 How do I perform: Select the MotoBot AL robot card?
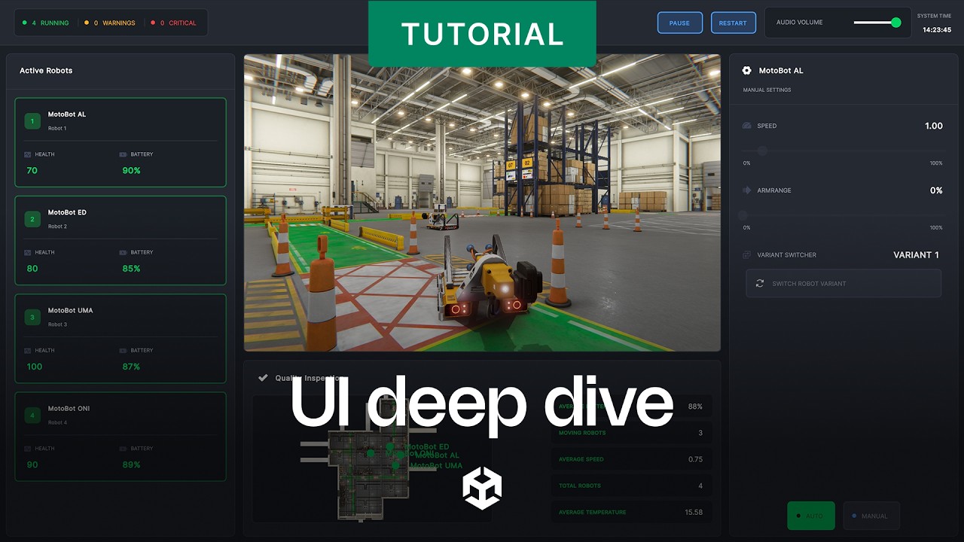(x=120, y=142)
